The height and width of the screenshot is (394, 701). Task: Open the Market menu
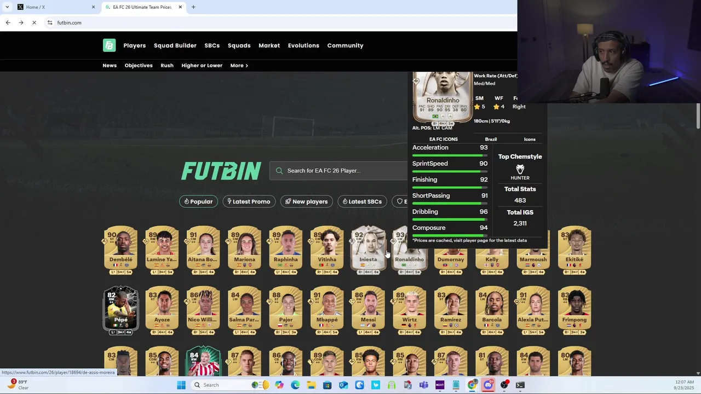tap(269, 45)
